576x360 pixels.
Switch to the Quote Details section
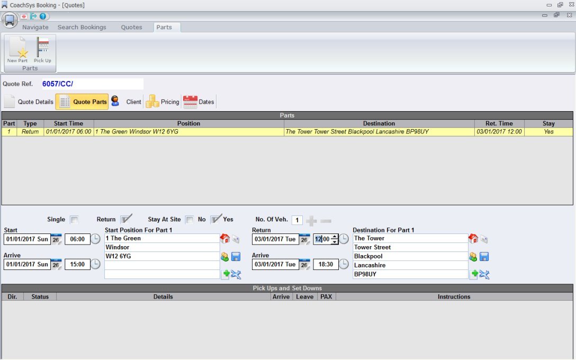point(29,102)
